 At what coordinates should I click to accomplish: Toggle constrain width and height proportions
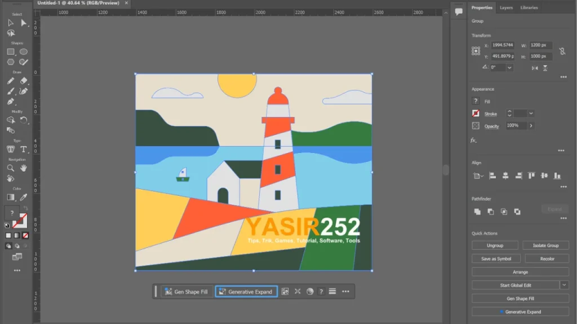pyautogui.click(x=562, y=51)
